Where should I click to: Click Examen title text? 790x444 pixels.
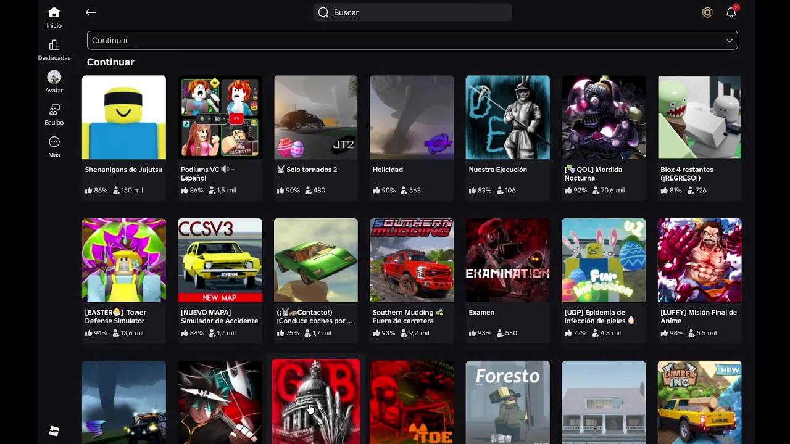tap(481, 313)
